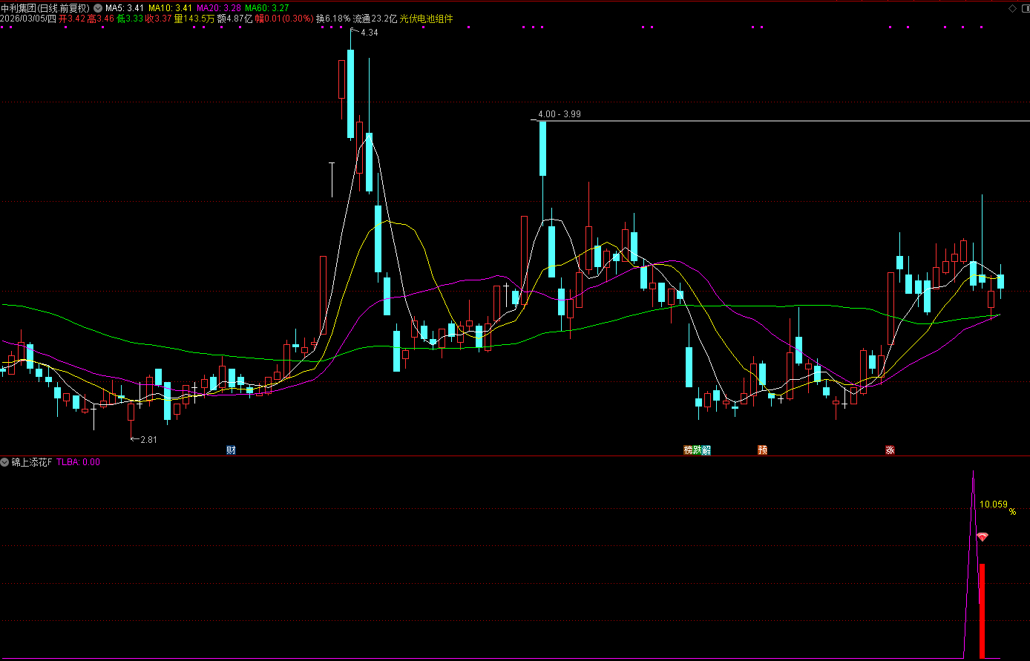Click the red diamond signal icon
Image resolution: width=1030 pixels, height=661 pixels.
click(982, 536)
